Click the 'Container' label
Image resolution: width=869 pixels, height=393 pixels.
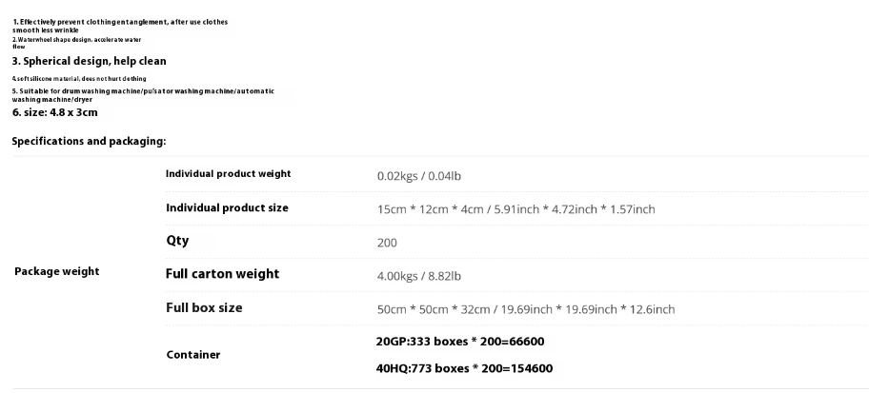(193, 355)
